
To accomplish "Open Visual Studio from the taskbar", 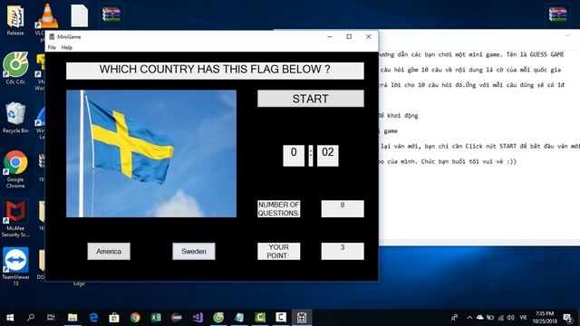I will pyautogui.click(x=198, y=318).
